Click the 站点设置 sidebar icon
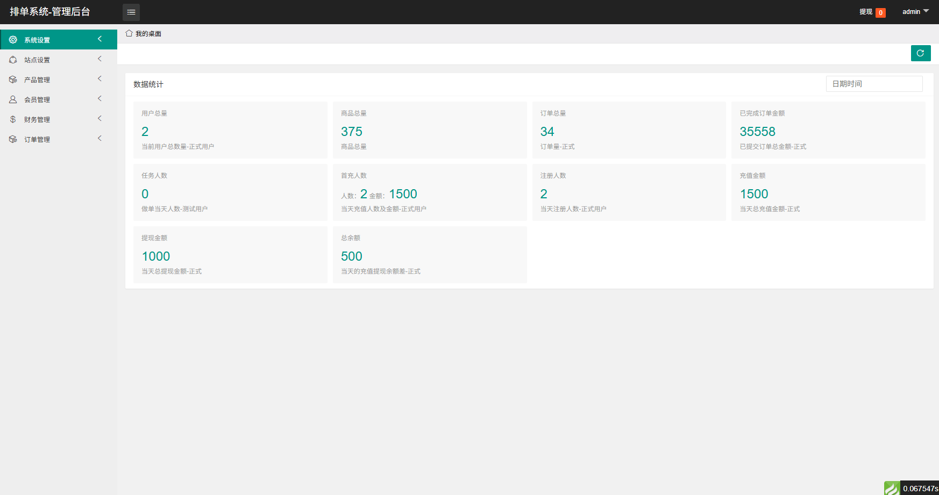The image size is (939, 495). pyautogui.click(x=13, y=60)
